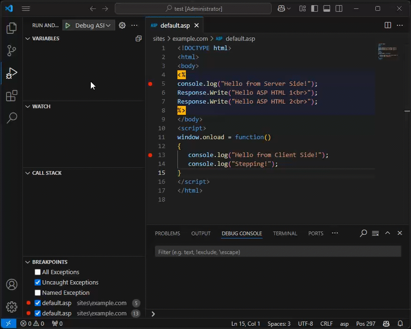This screenshot has width=411, height=329.
Task: Open the Explorer view icon
Action: click(11, 28)
